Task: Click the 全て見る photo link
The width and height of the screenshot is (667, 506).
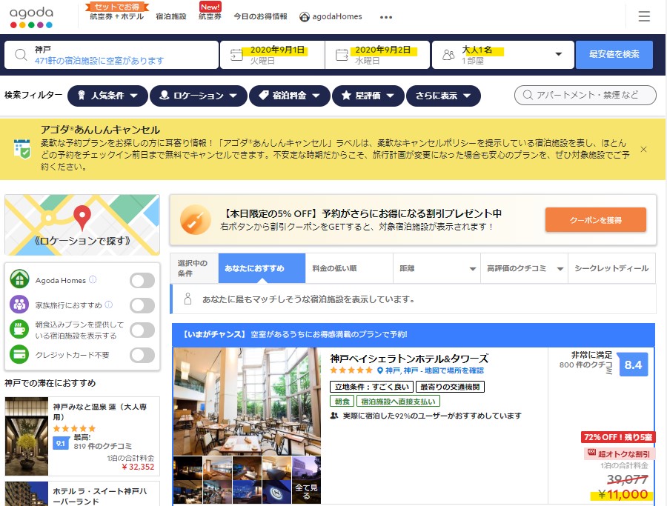Action: tap(306, 491)
